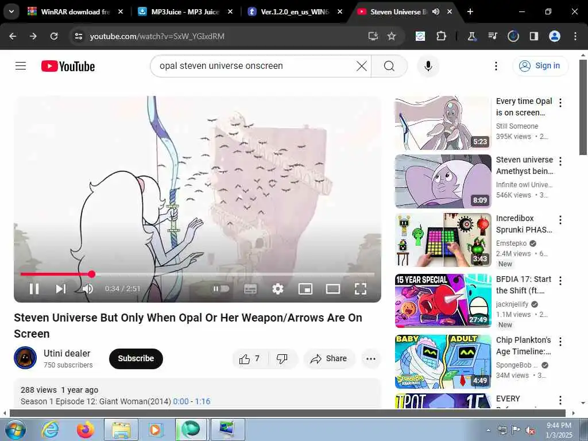Open options for Chip Plankton's video
This screenshot has width=588, height=441.
[560, 341]
